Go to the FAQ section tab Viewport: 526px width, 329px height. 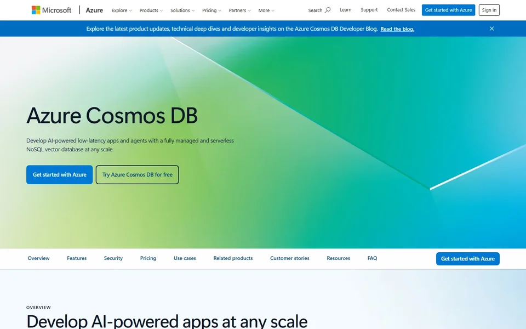[373, 258]
